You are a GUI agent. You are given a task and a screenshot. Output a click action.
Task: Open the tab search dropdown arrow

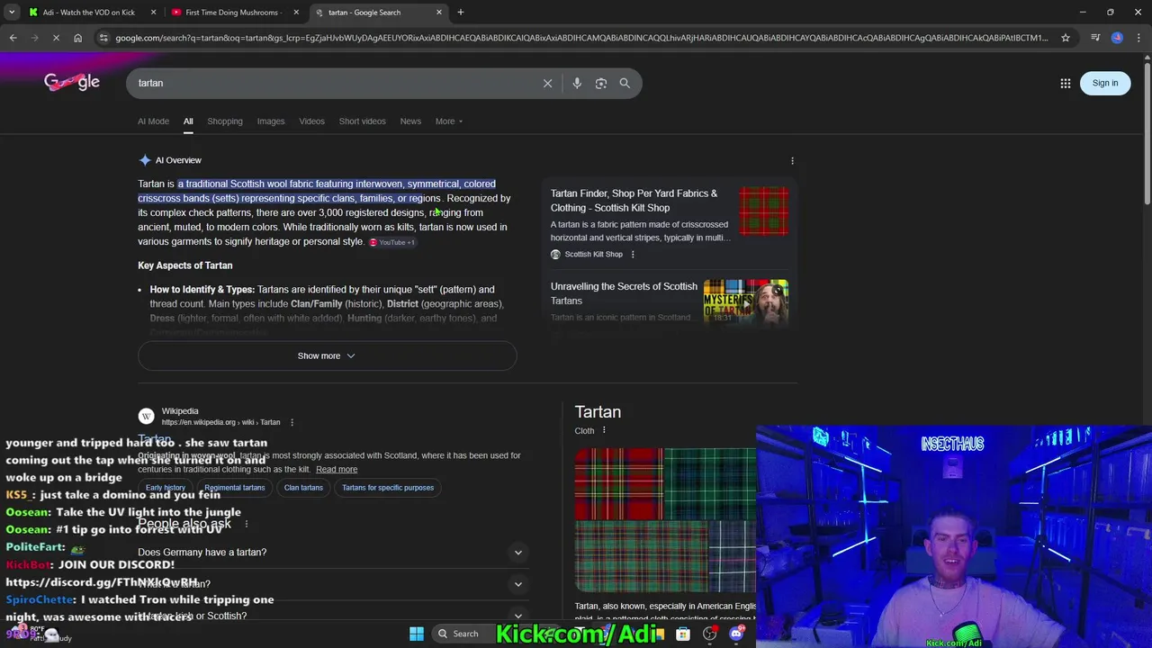12,13
